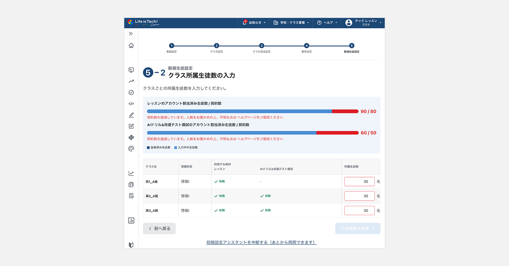
Task: Open the テック レッスン account dropdown
Action: coord(363,23)
